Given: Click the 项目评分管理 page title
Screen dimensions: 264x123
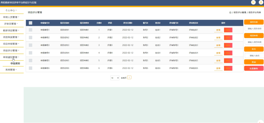Looking at the screenshot, I should tap(35, 13).
